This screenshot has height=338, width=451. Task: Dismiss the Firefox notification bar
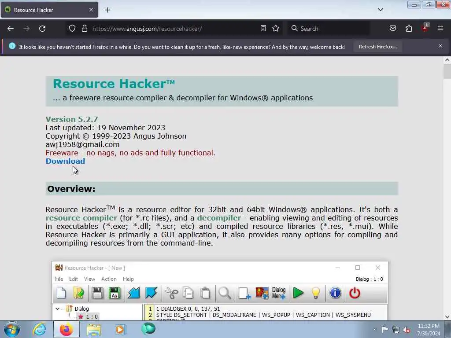440,46
